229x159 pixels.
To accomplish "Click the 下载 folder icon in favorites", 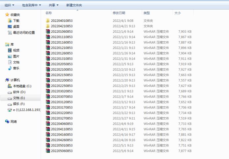I will click(x=10, y=20).
